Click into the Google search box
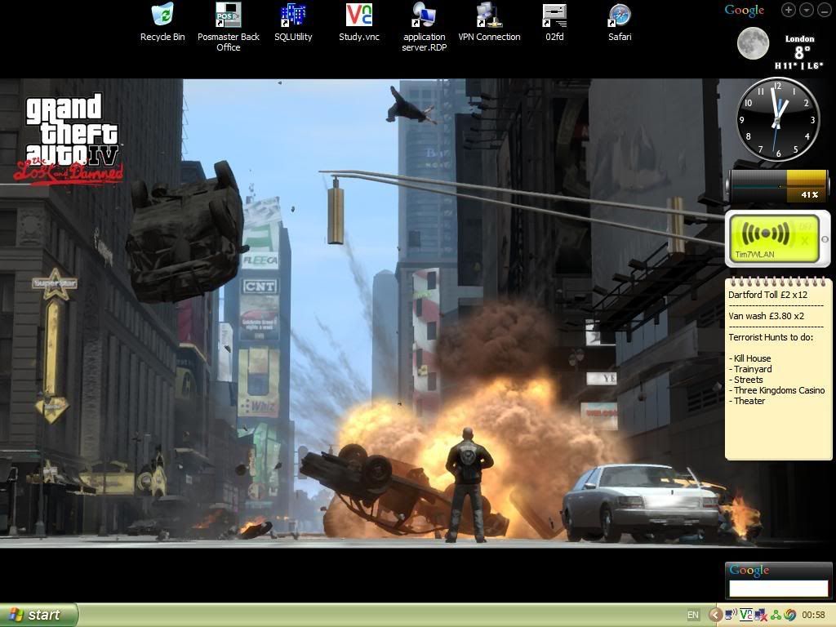Viewport: 836px width, 627px height. (778, 588)
